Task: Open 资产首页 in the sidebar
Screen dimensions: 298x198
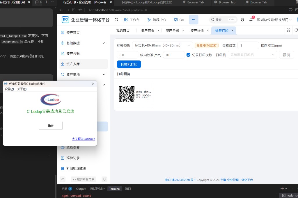Action: [84, 33]
